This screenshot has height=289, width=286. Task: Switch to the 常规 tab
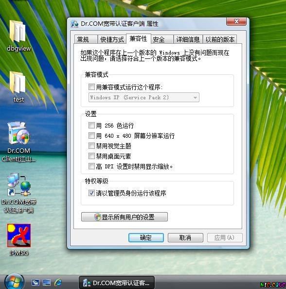(x=86, y=39)
